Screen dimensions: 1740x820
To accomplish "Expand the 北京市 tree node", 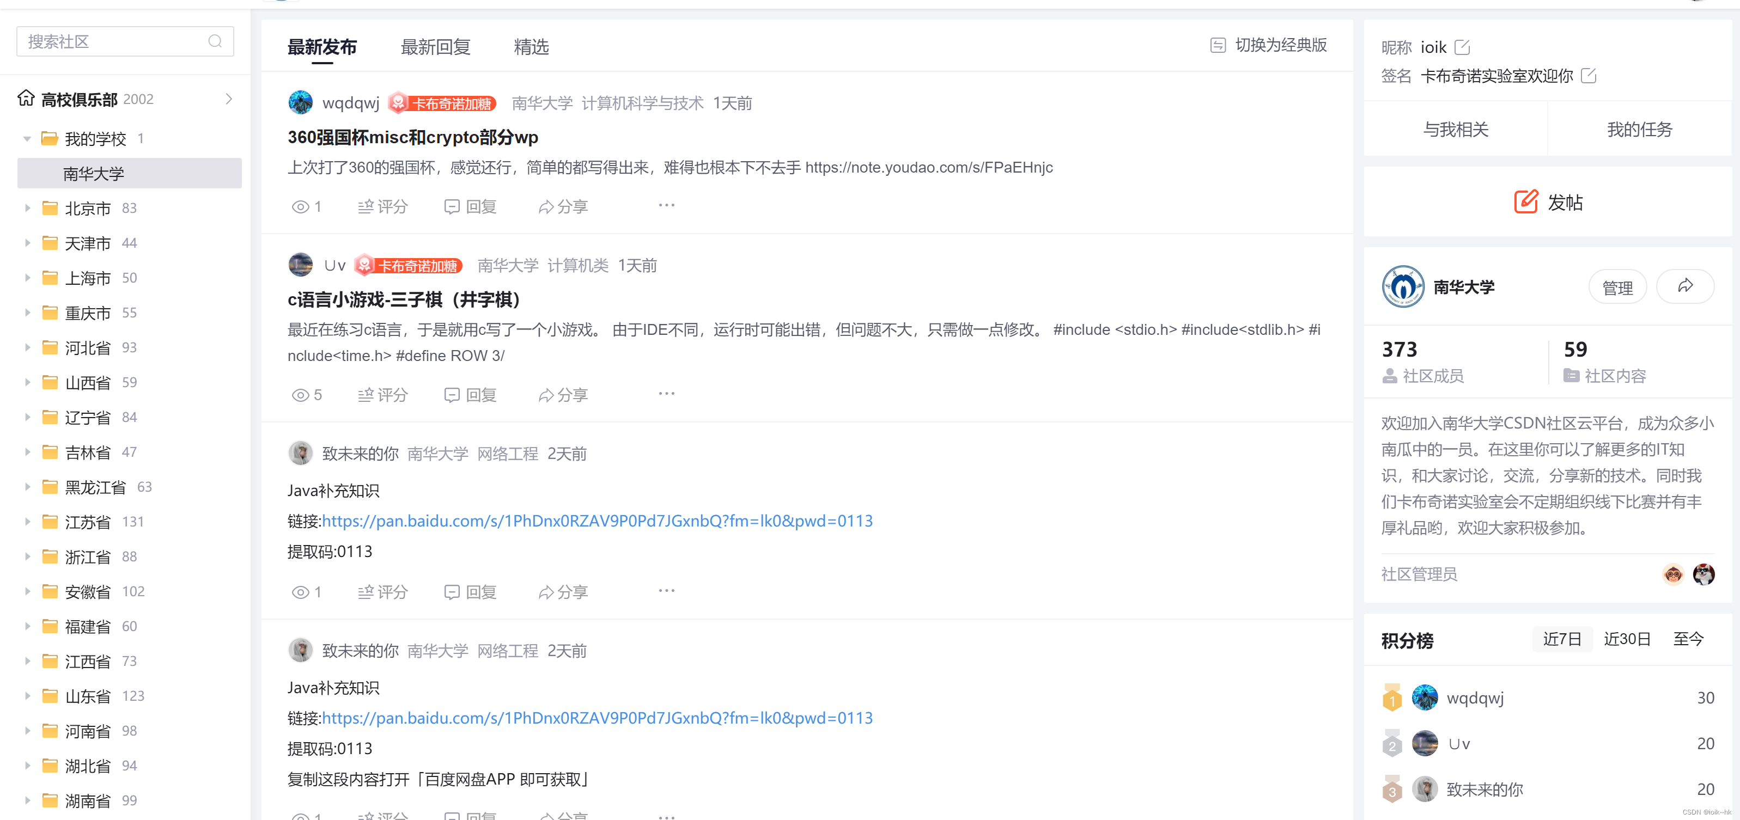I will 27,209.
